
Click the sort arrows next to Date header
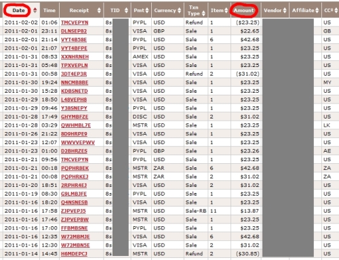coord(35,10)
